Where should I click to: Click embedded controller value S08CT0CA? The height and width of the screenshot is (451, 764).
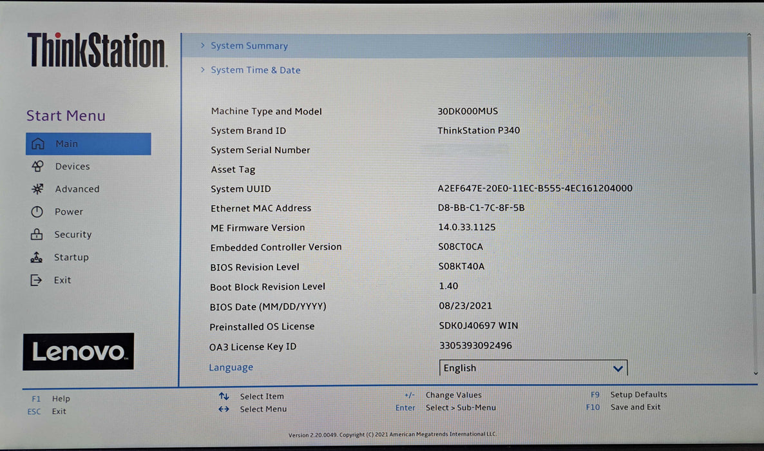click(461, 247)
